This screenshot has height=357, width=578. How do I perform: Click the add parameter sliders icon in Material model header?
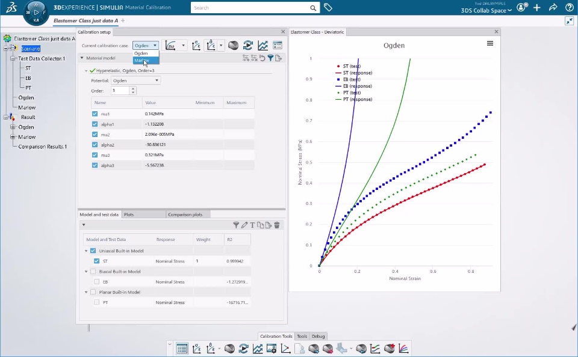click(x=246, y=58)
